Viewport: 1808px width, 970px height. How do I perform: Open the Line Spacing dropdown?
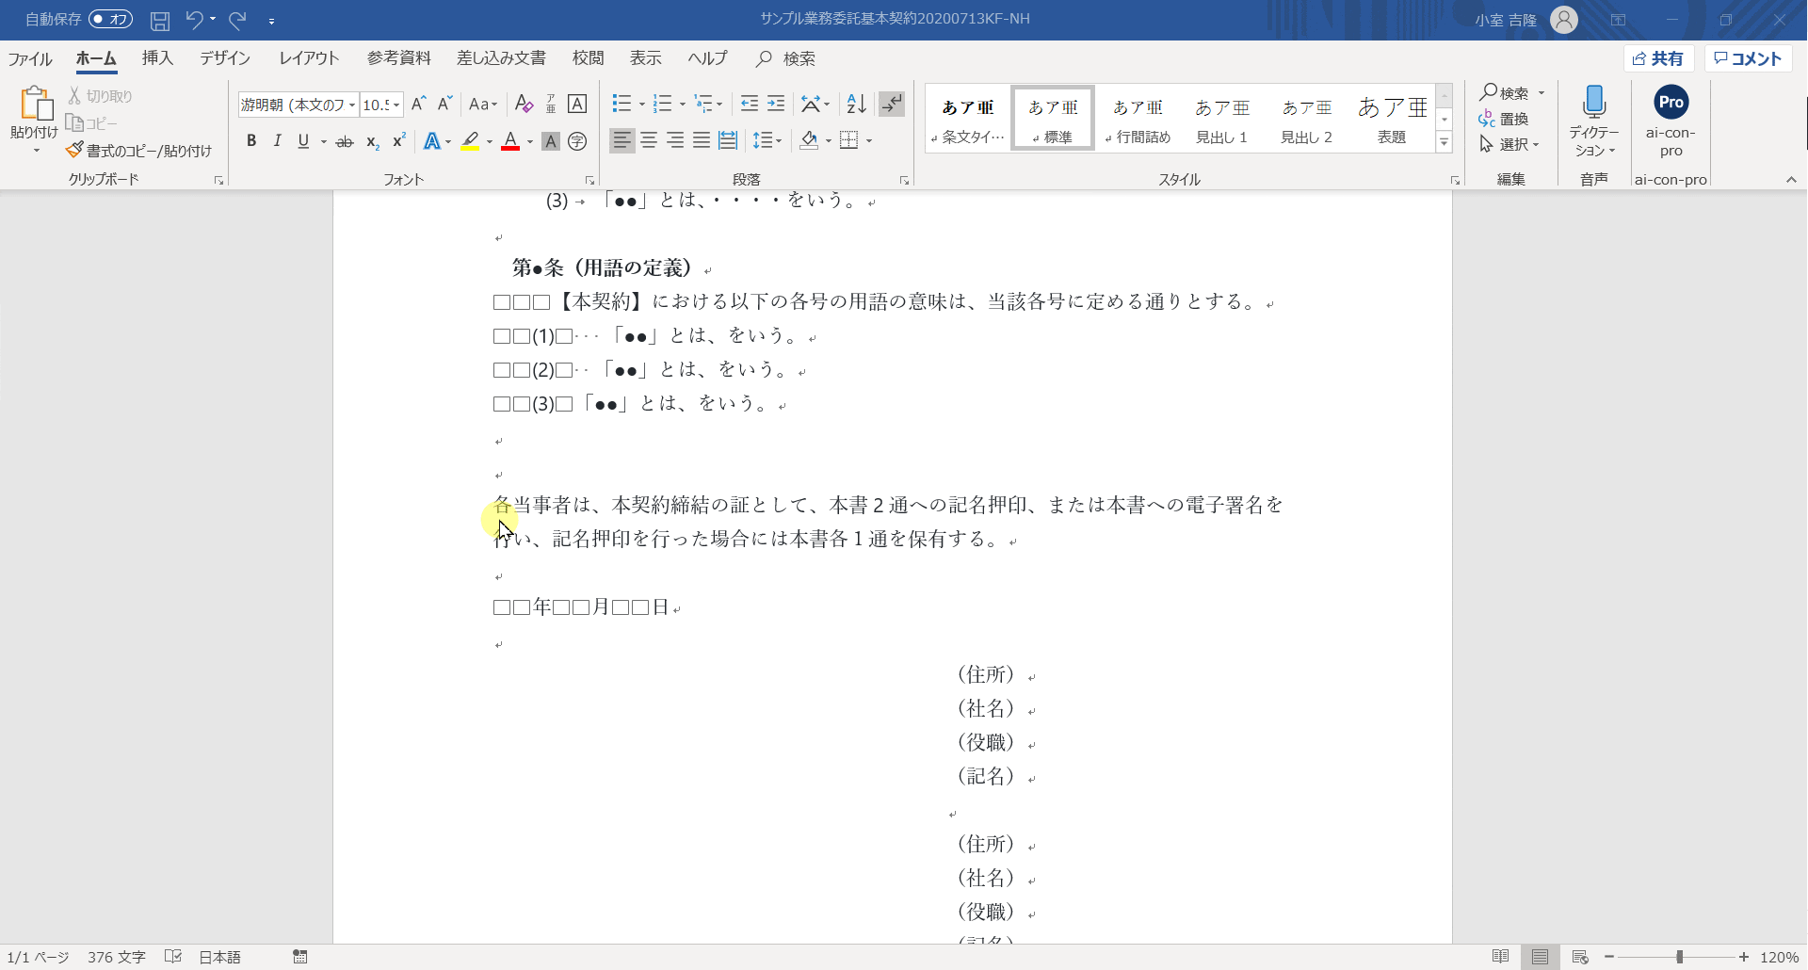click(x=767, y=140)
